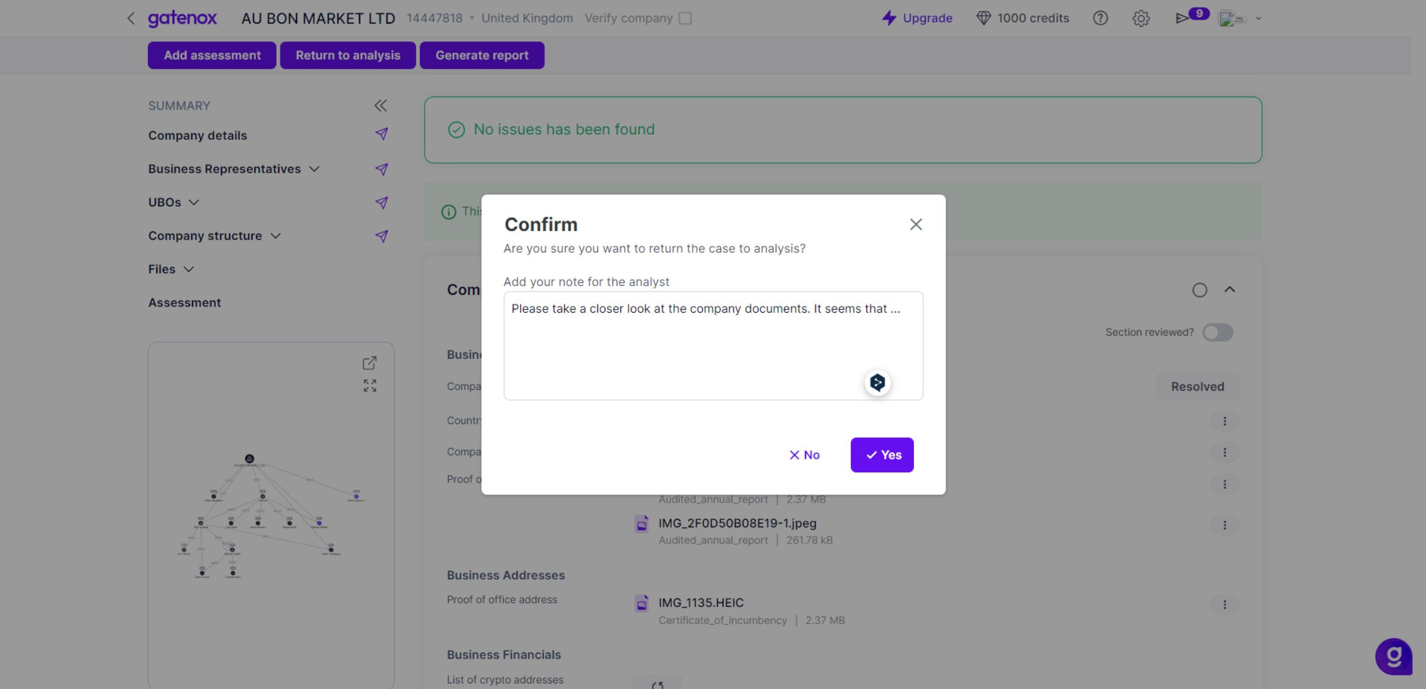Toggle the Section reviewed switch

[x=1217, y=332]
